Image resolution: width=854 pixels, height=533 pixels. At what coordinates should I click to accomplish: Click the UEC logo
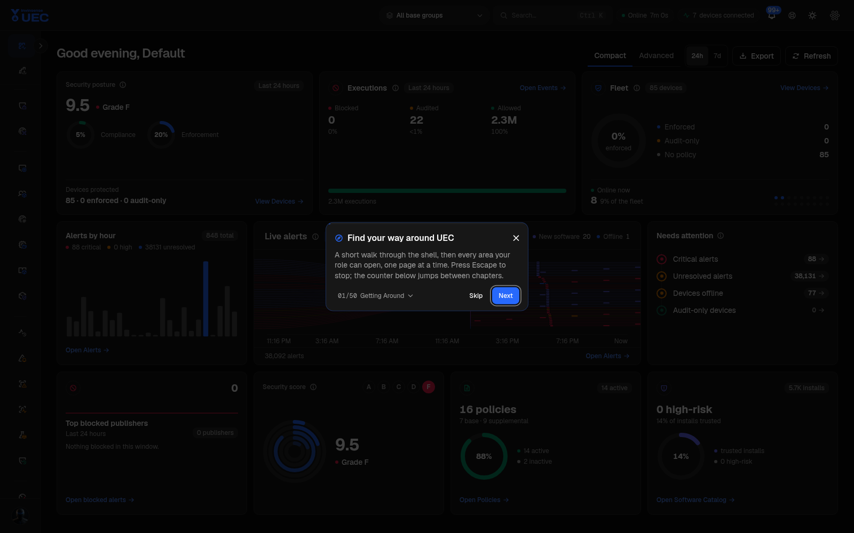tap(29, 15)
